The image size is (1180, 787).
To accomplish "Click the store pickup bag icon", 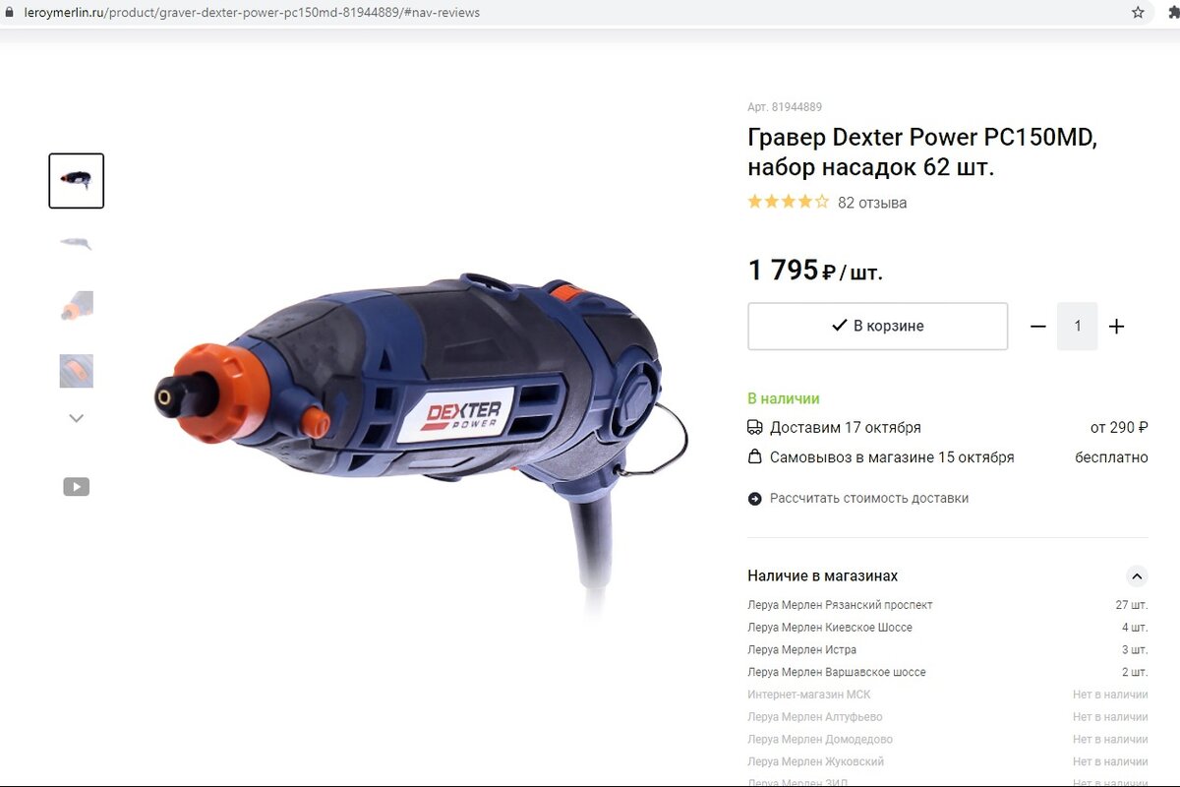I will click(x=755, y=457).
